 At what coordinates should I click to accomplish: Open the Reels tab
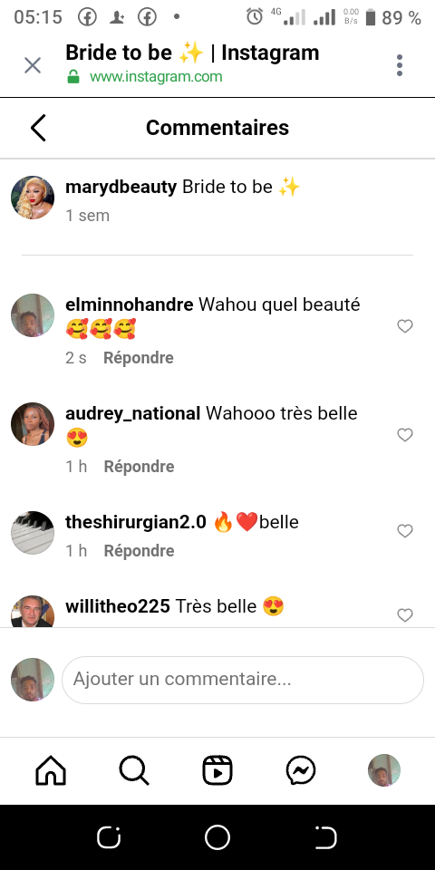click(x=217, y=770)
